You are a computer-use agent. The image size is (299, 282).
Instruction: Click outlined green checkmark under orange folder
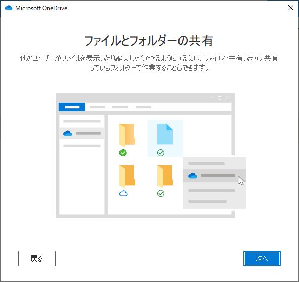click(161, 194)
